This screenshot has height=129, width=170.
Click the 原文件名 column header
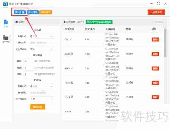click(69, 29)
